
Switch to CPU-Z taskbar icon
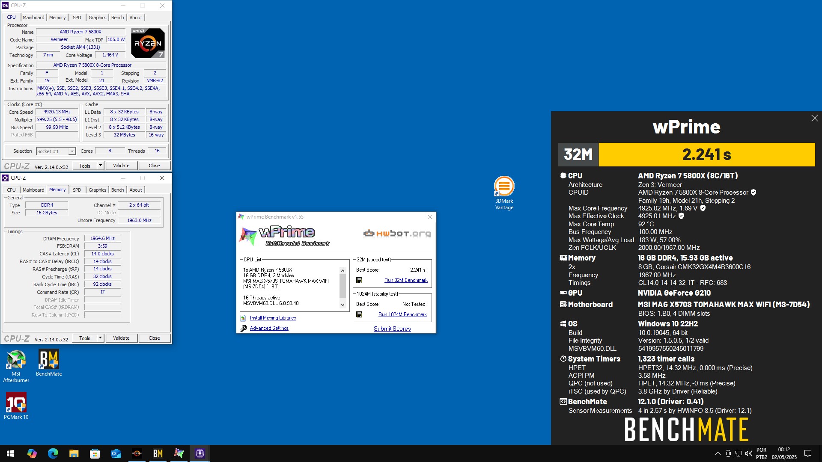tap(200, 453)
